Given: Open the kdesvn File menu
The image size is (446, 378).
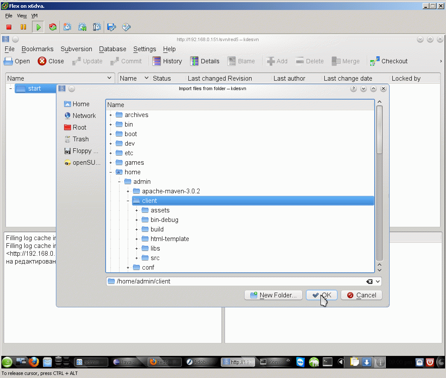Looking at the screenshot, I should (x=10, y=49).
